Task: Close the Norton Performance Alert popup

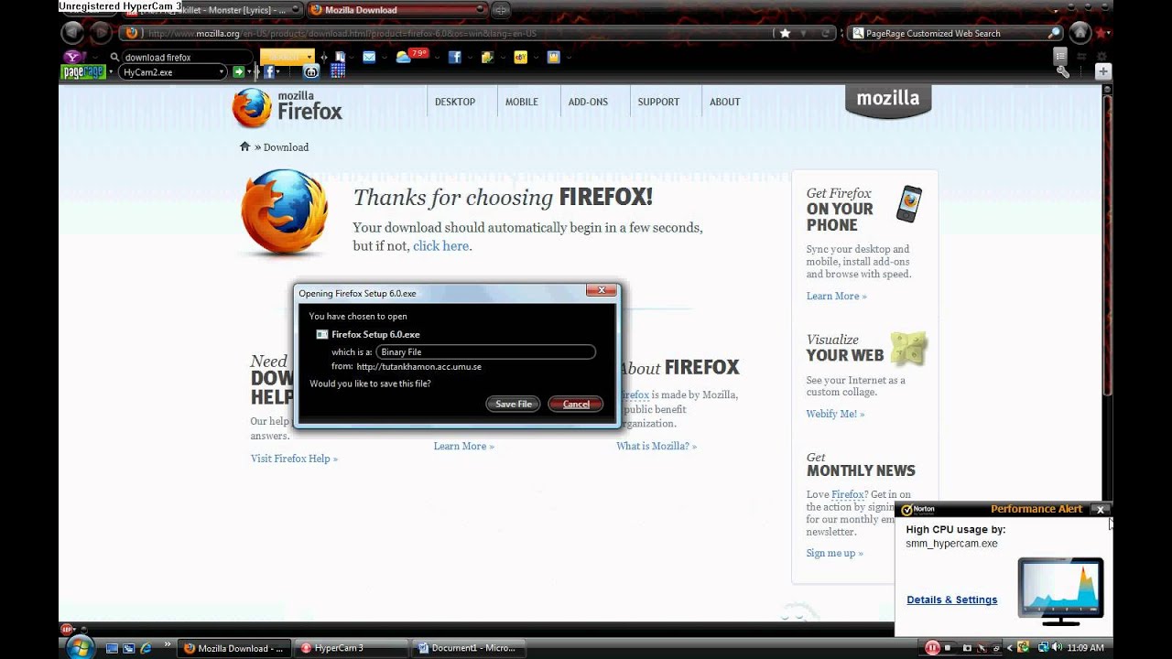Action: pyautogui.click(x=1101, y=510)
